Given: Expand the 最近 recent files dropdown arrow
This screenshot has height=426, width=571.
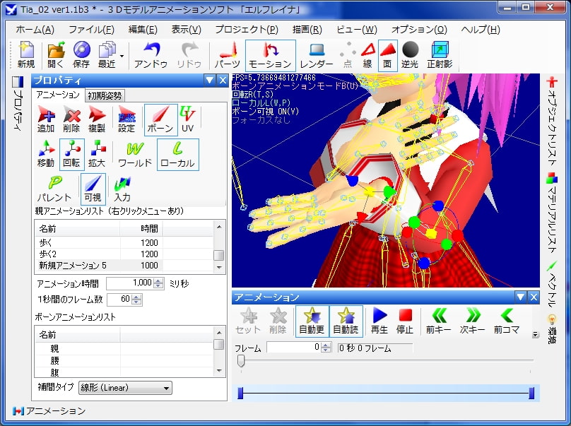Looking at the screenshot, I should point(122,55).
